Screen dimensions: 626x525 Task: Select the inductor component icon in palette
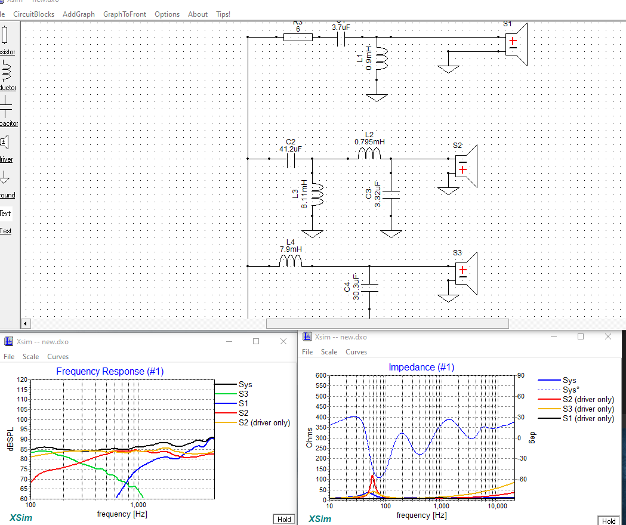pyautogui.click(x=6, y=70)
